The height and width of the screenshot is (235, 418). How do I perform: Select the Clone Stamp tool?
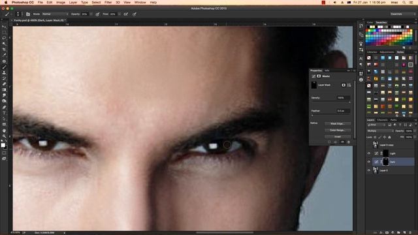click(x=4, y=72)
